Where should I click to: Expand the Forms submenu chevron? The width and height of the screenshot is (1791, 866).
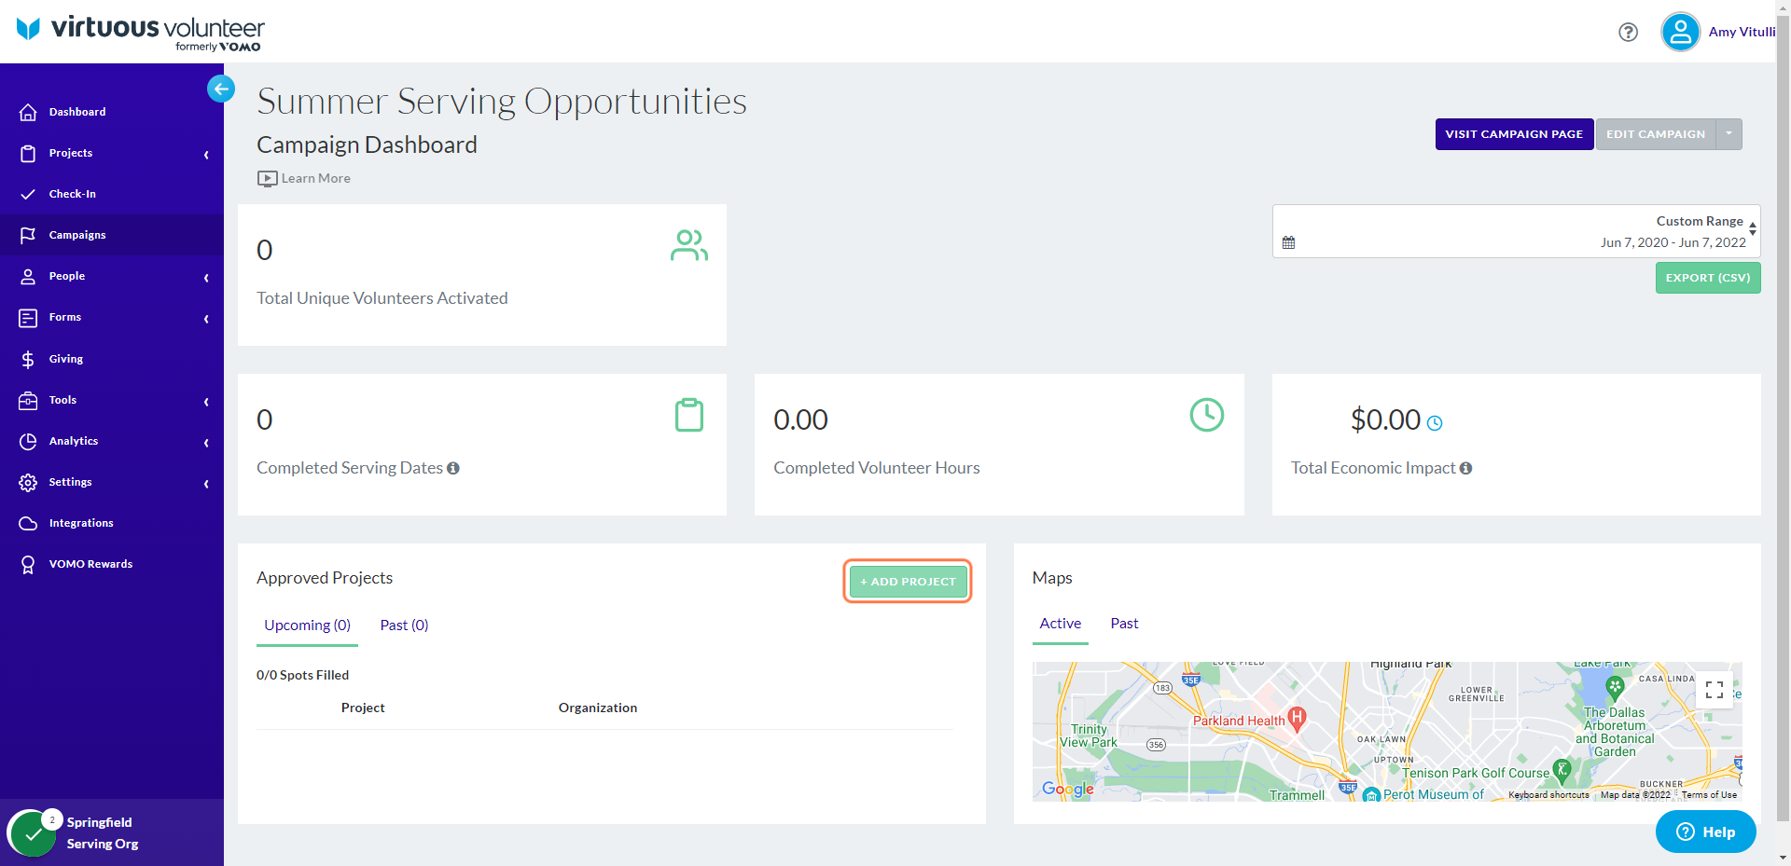(x=206, y=319)
